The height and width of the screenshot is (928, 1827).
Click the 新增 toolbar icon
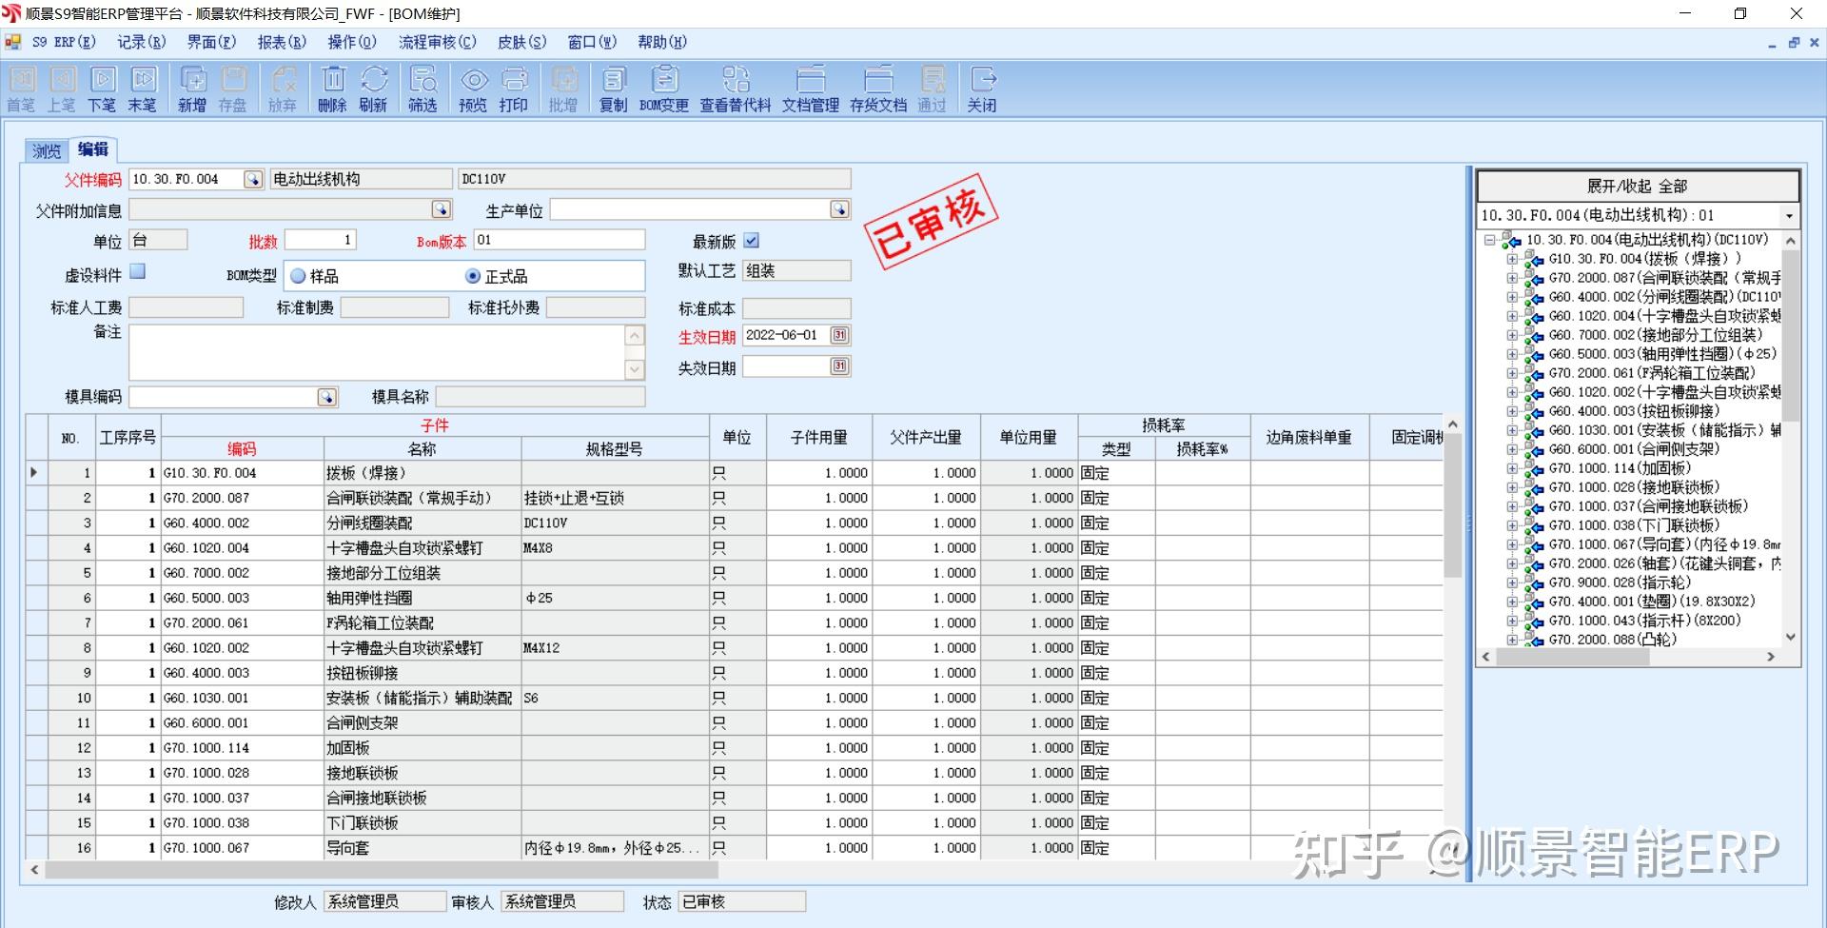[192, 88]
